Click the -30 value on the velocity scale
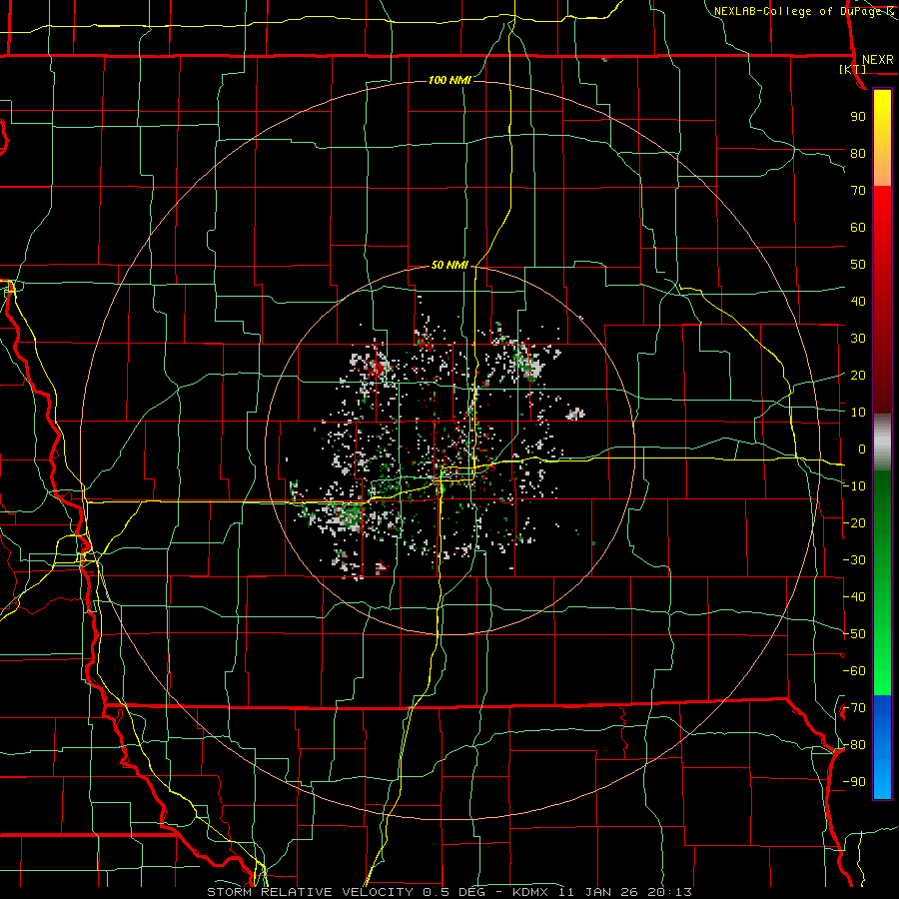Screen dimensions: 899x899 (854, 560)
